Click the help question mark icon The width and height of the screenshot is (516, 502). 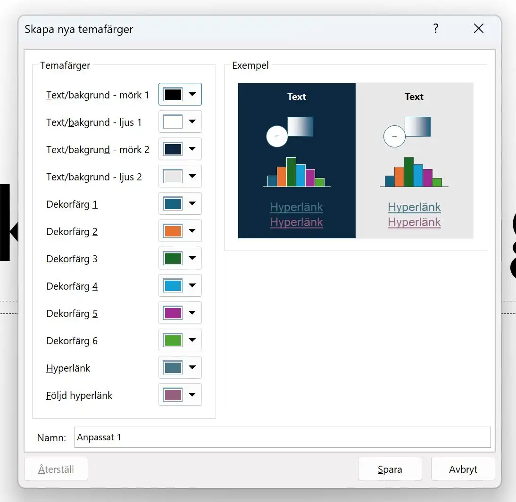[x=436, y=29]
